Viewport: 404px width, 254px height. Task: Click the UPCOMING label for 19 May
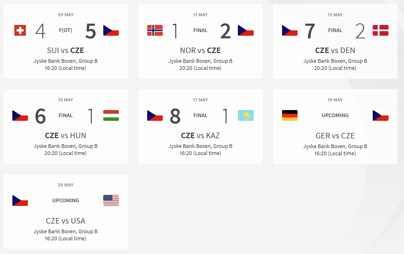pos(335,116)
